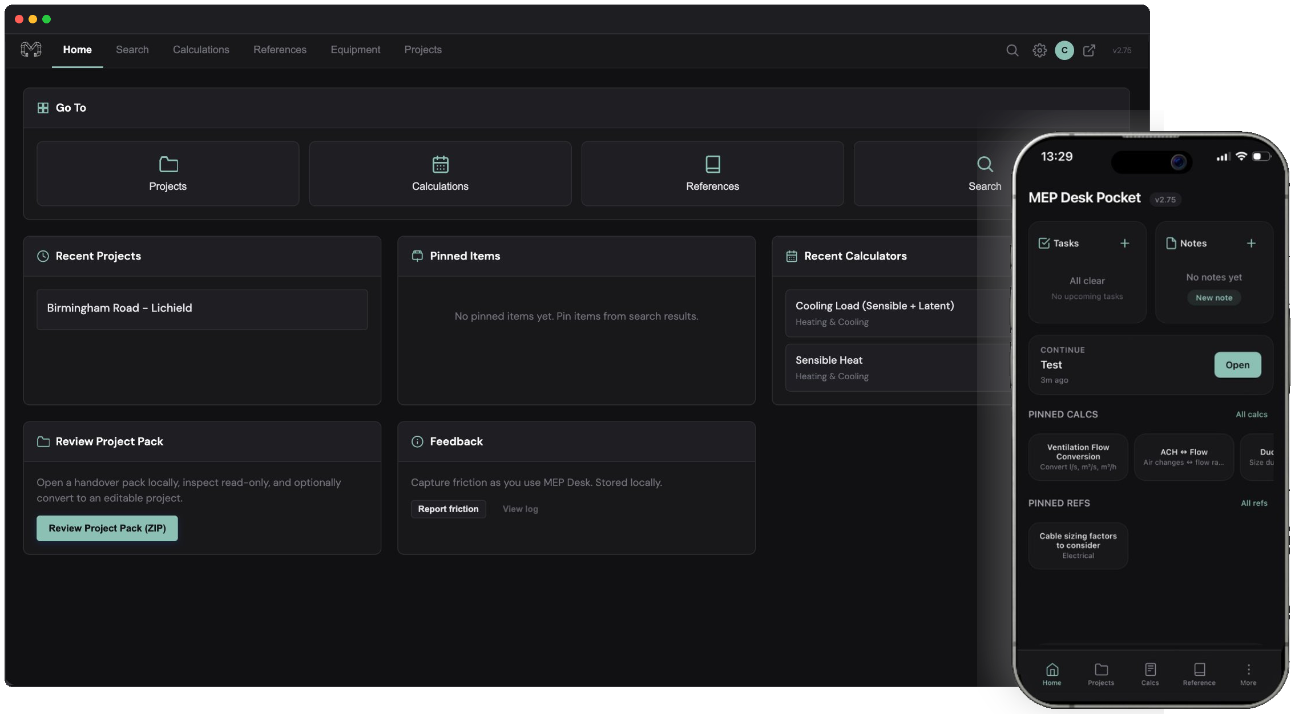Image resolution: width=1307 pixels, height=714 pixels.
Task: Open settings via the gear icon
Action: pyautogui.click(x=1039, y=50)
